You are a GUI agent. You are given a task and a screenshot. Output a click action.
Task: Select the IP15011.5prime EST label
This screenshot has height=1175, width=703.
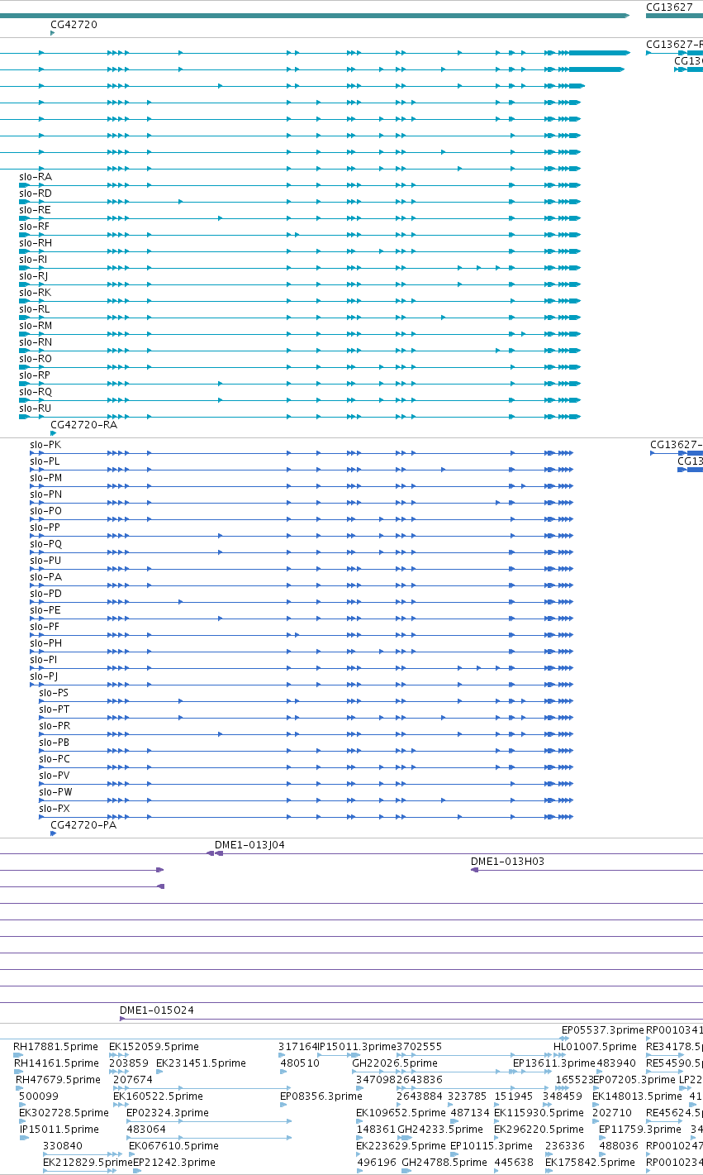tap(59, 1130)
